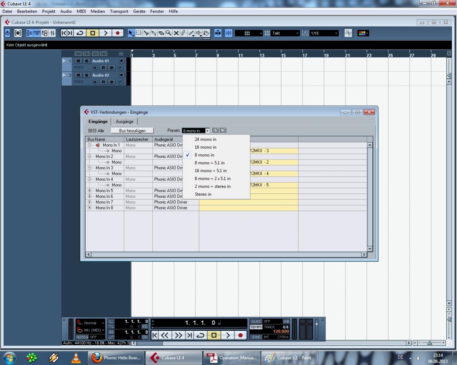Toggle TEMPO track button in transport
The image size is (457, 365).
tap(256, 327)
